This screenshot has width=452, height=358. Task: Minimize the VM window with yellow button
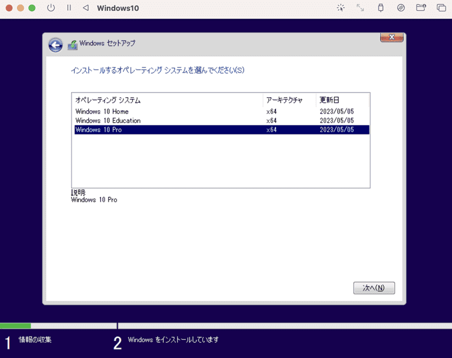(x=20, y=8)
